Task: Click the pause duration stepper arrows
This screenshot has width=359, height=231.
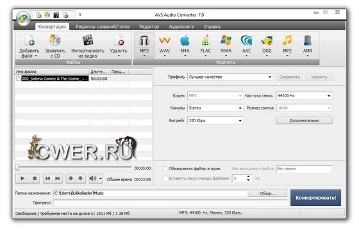Action: point(249,179)
